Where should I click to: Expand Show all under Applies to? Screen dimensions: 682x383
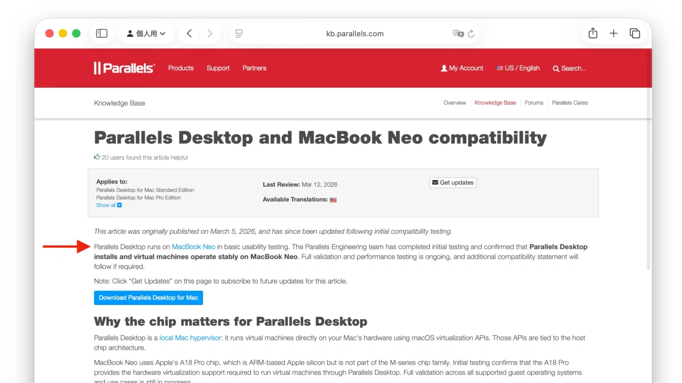109,205
